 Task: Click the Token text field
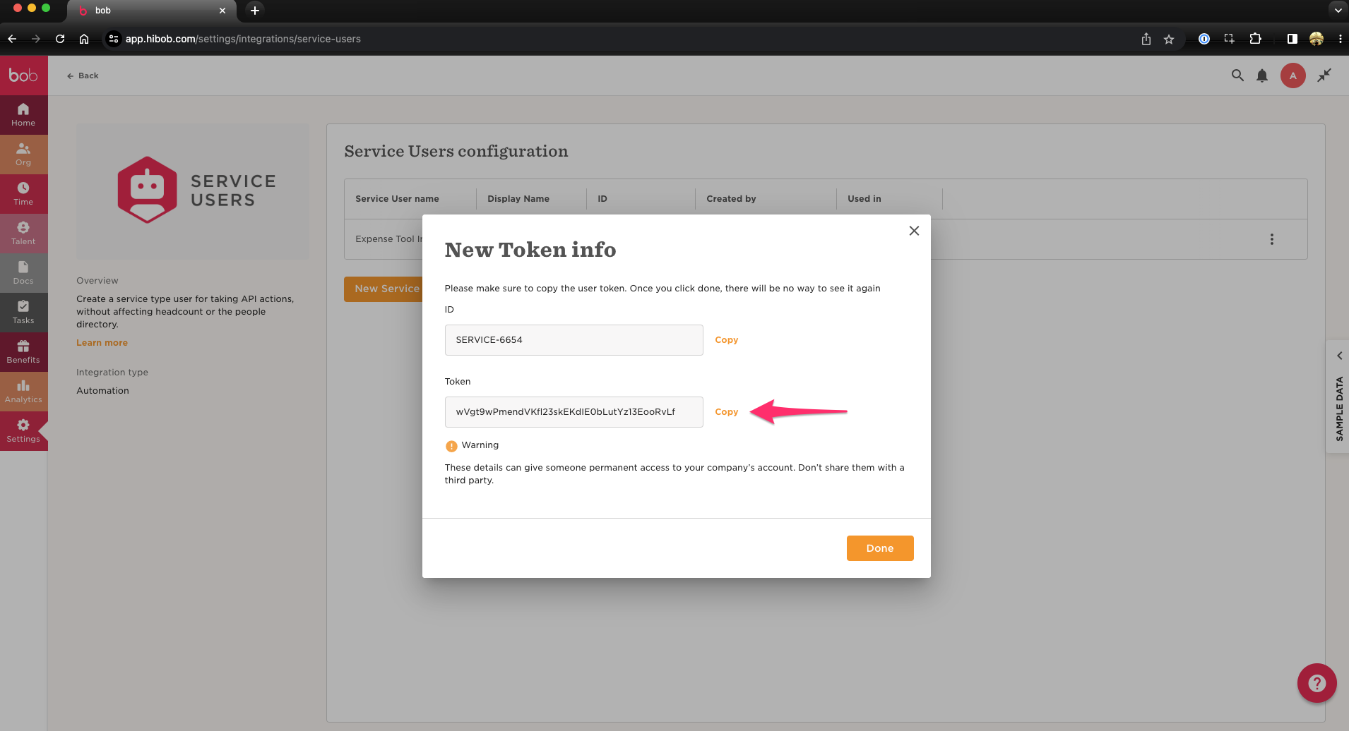coord(574,412)
